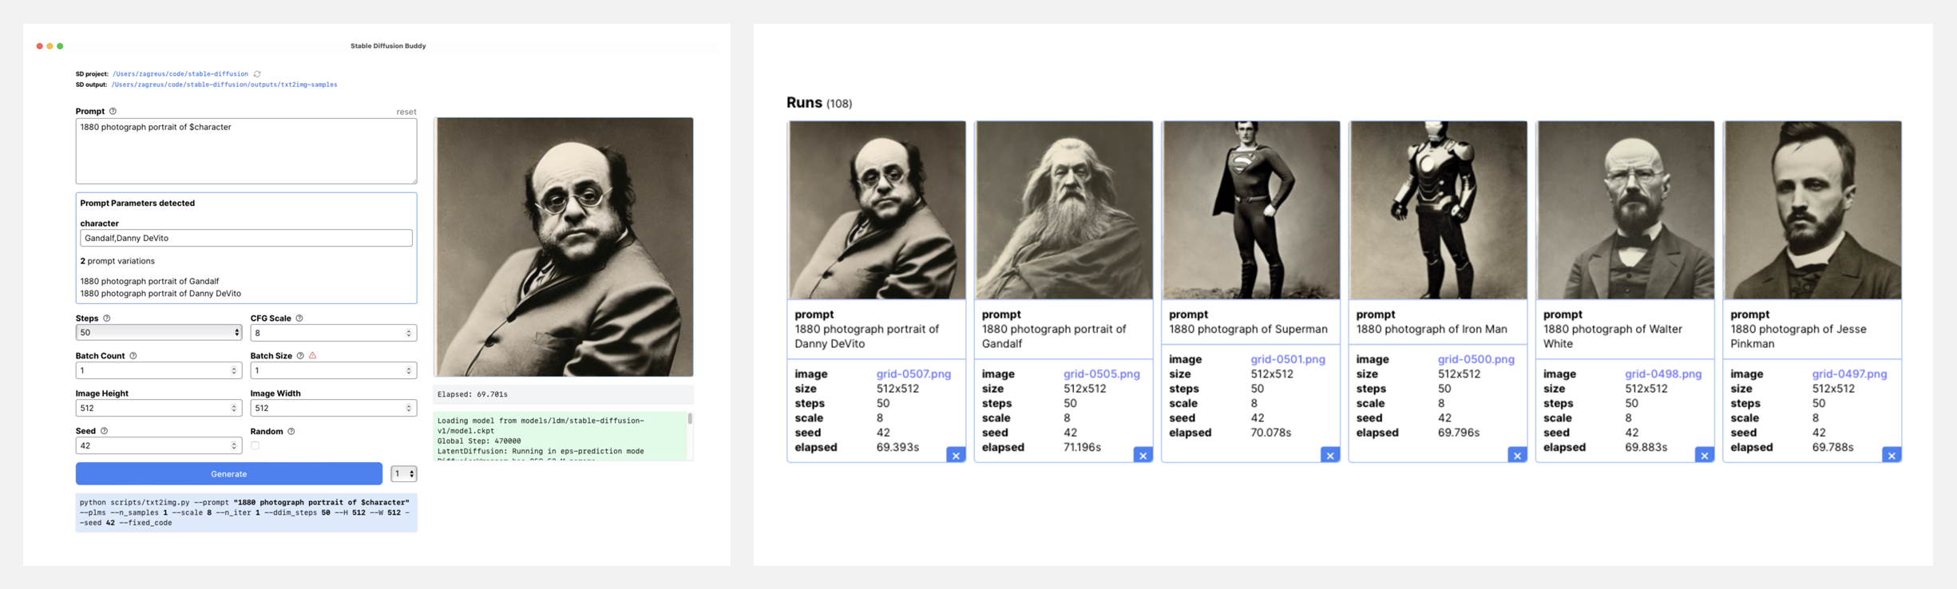
Task: Click inside the Prompt text area
Action: tap(246, 151)
